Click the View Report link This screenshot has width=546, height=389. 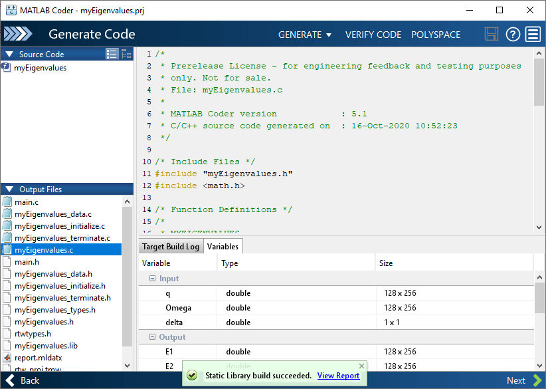338,376
